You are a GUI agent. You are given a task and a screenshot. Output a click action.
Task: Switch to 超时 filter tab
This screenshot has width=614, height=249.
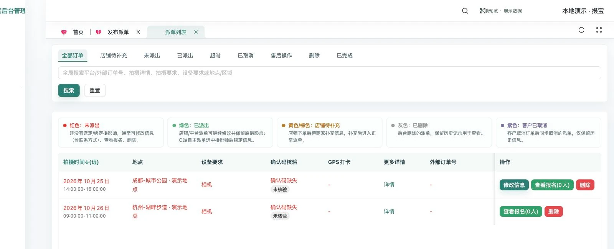click(215, 56)
